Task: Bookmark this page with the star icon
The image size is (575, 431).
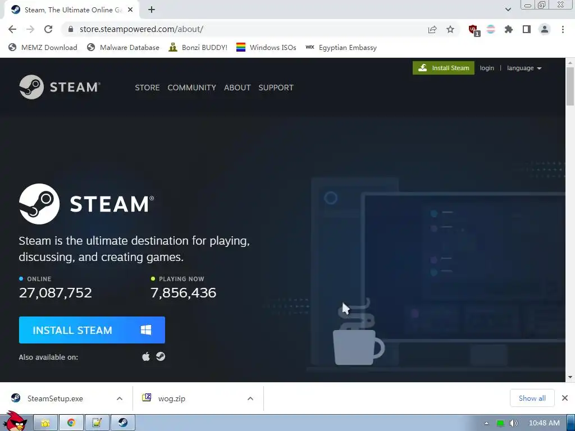Action: point(450,29)
